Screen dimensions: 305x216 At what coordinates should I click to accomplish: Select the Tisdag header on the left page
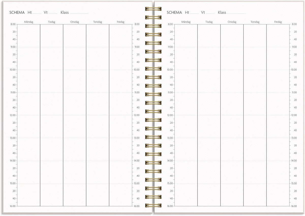[x=52, y=22]
